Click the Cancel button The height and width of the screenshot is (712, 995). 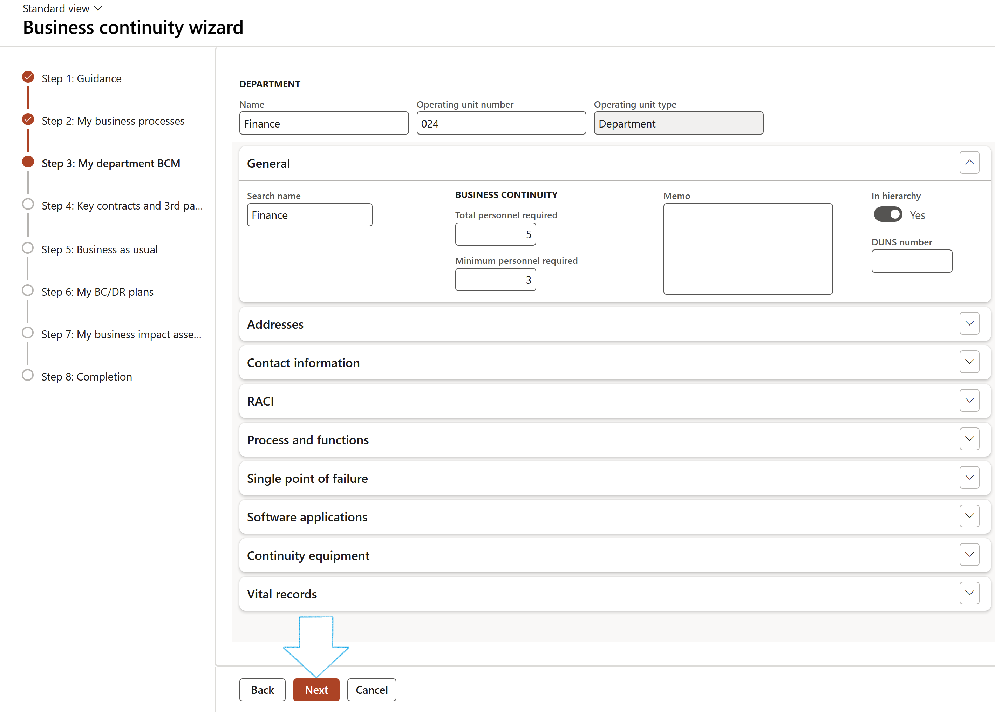pos(371,690)
